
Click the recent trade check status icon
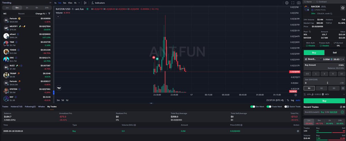click(x=342, y=112)
